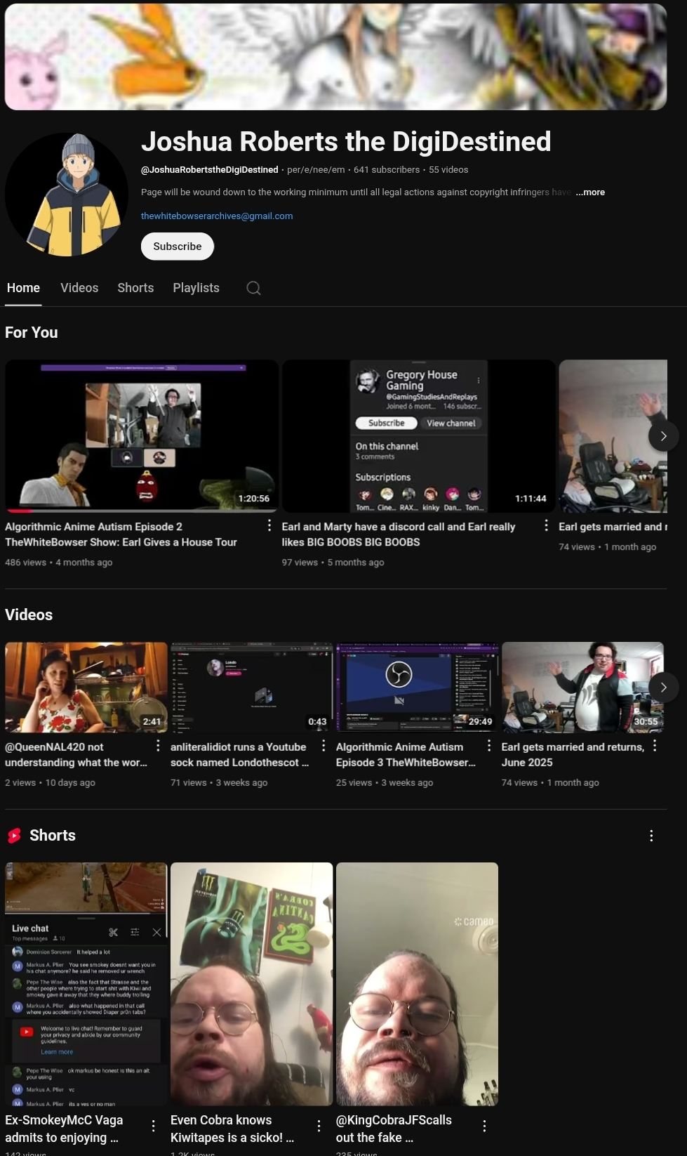Click the 'Shorts' section heading text
Viewport: 687px width, 1156px height.
pos(53,836)
